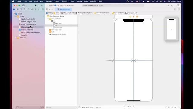Click the View Controller dock icon above canvas

(x=130, y=17)
